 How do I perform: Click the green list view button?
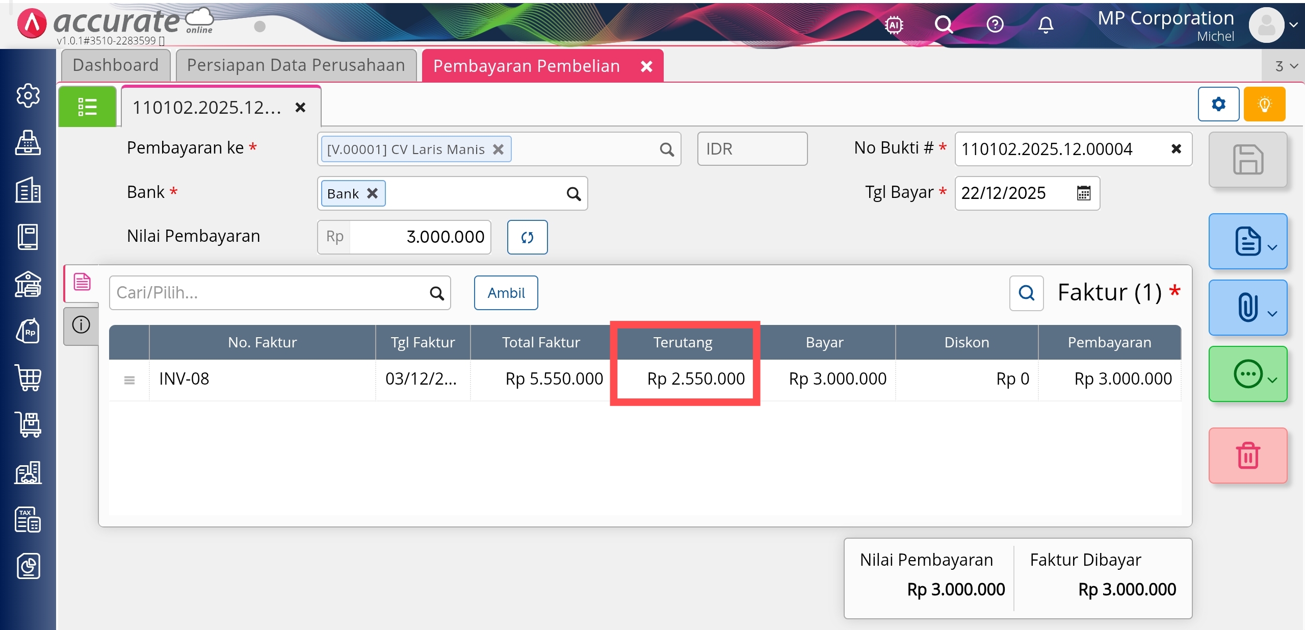click(87, 107)
